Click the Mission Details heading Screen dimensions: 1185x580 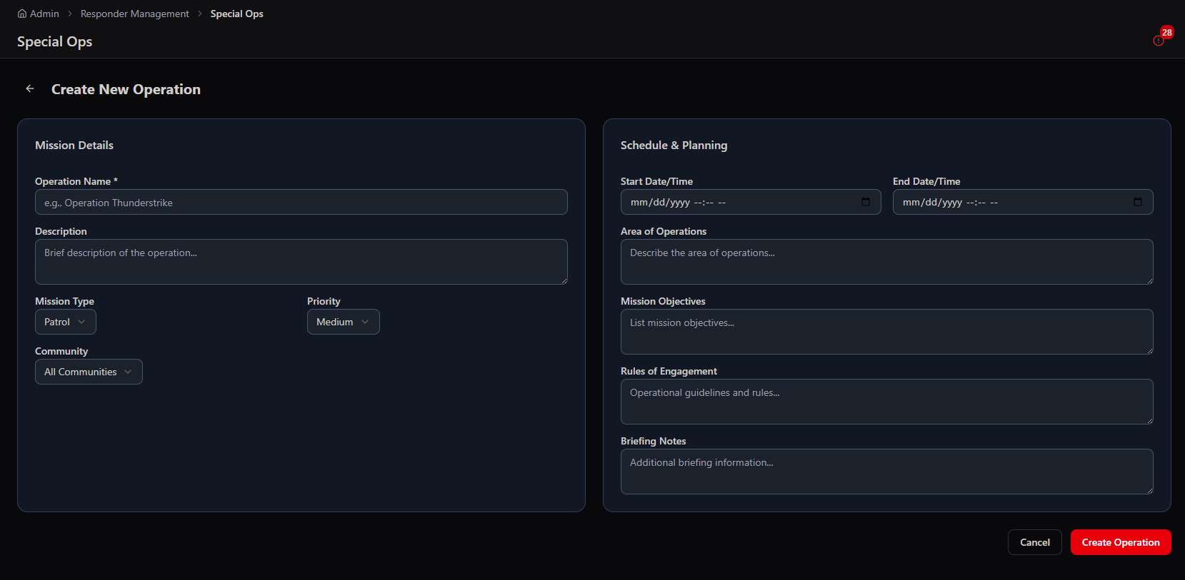pyautogui.click(x=74, y=145)
